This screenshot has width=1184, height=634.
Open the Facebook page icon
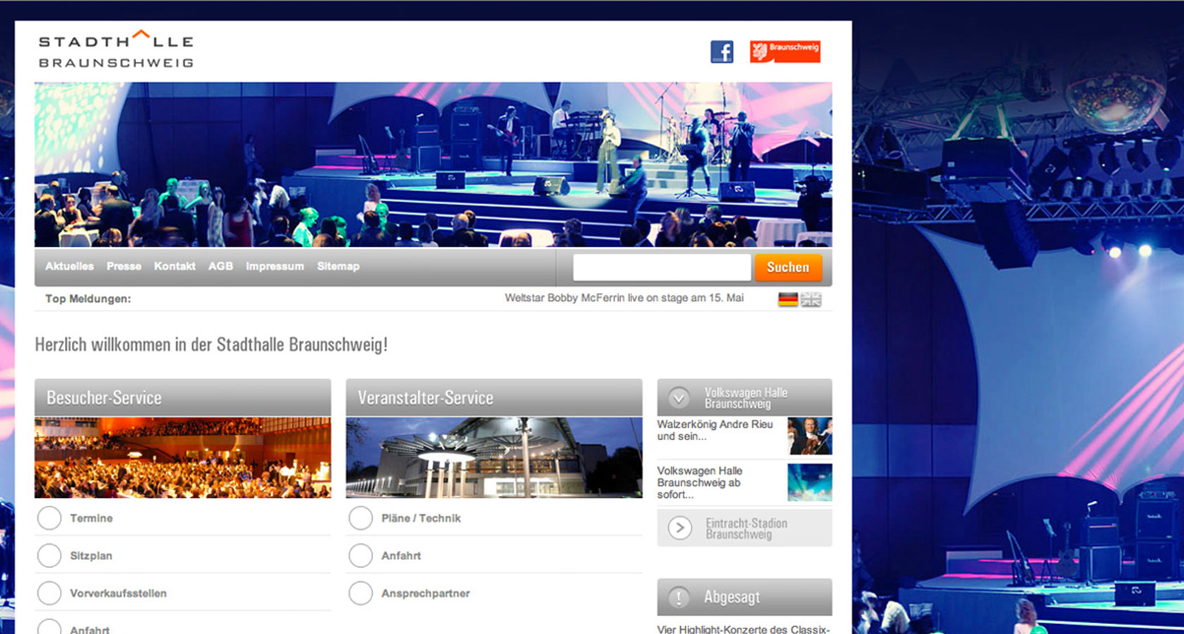point(722,51)
